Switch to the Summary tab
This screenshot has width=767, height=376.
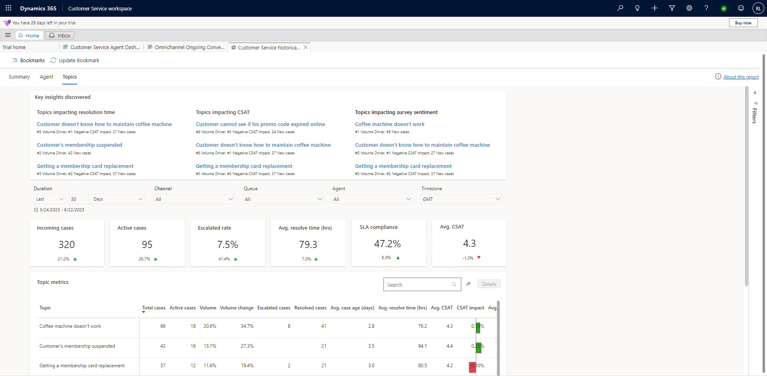(x=19, y=77)
